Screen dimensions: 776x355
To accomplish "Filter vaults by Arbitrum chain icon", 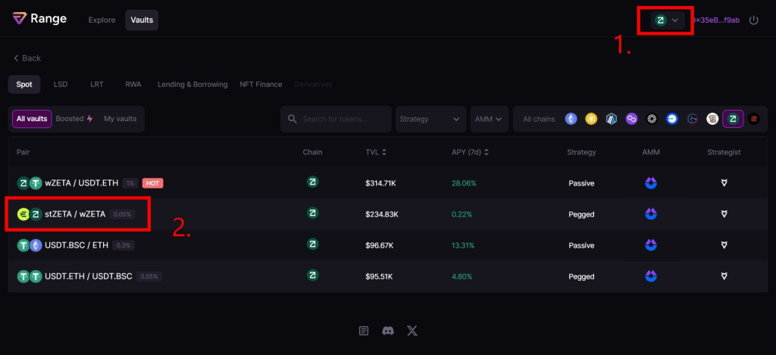I will click(x=612, y=119).
